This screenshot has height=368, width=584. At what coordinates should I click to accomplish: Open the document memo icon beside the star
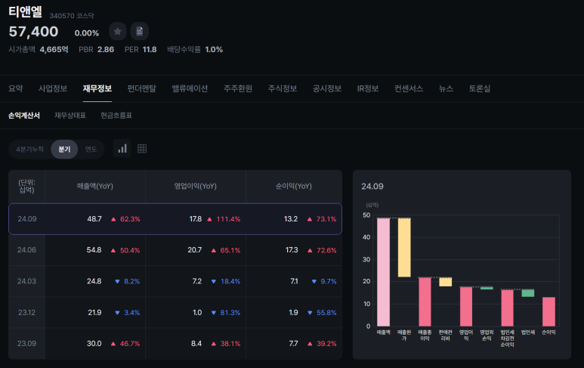[140, 31]
